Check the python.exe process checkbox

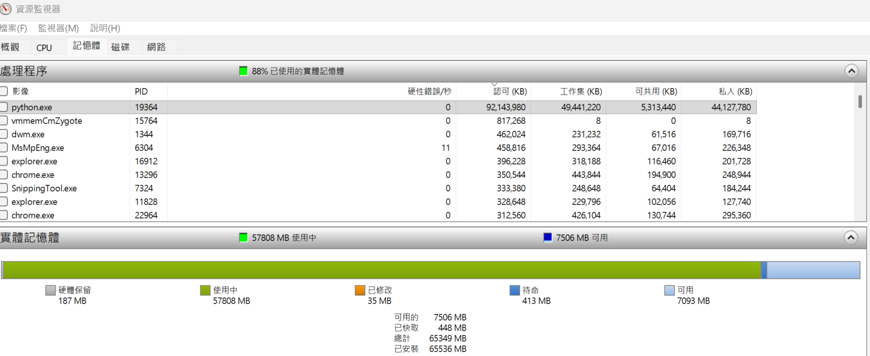tap(4, 107)
